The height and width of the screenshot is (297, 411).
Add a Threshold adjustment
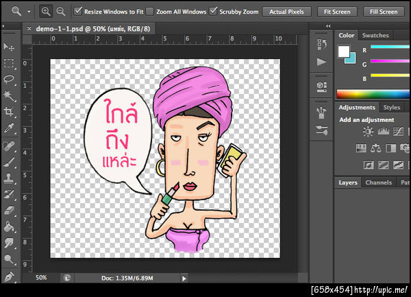(398, 165)
